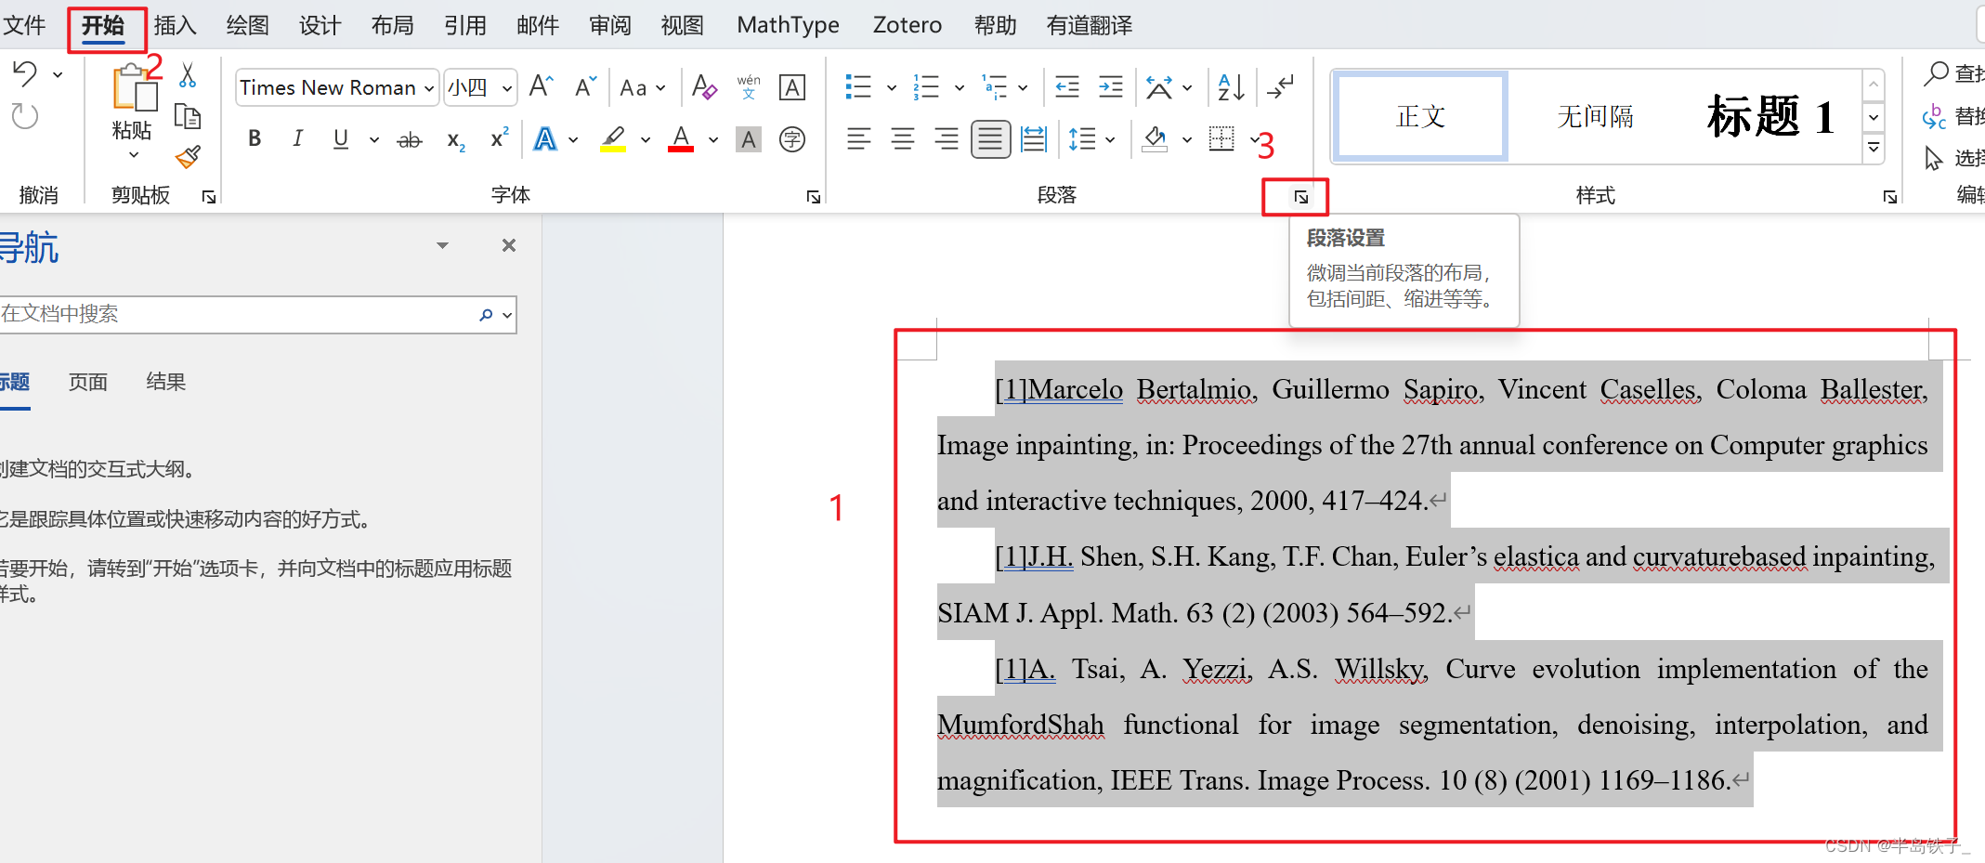
Task: Expand the numbering list dropdown arrow
Action: pyautogui.click(x=960, y=88)
